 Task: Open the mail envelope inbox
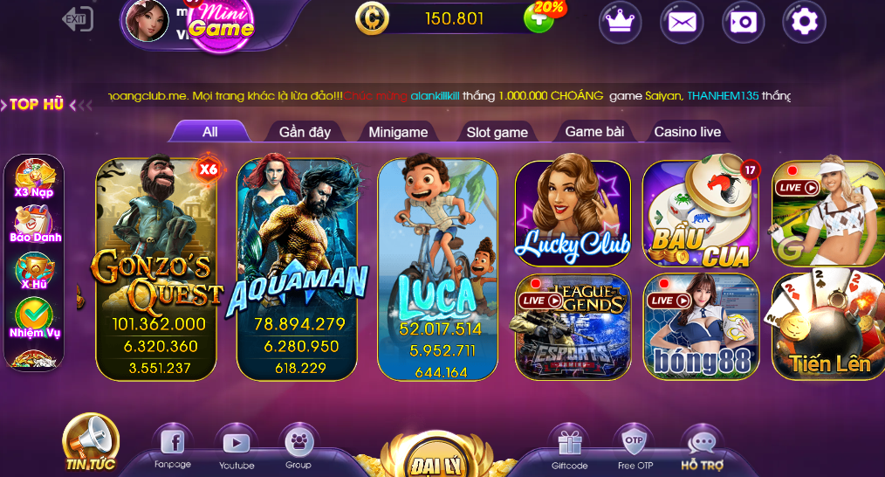pyautogui.click(x=682, y=22)
